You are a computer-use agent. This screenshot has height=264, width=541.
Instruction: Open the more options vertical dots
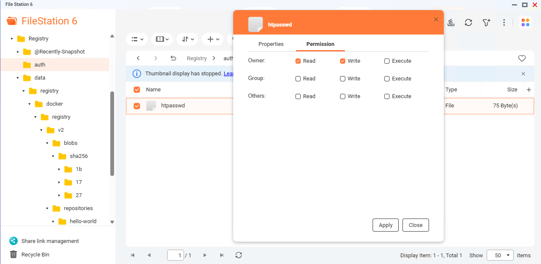[x=504, y=22]
